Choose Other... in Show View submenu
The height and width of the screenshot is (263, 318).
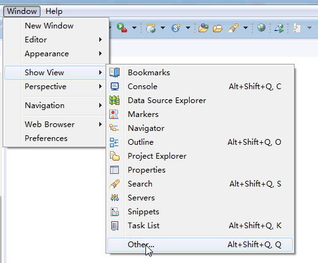click(x=200, y=245)
